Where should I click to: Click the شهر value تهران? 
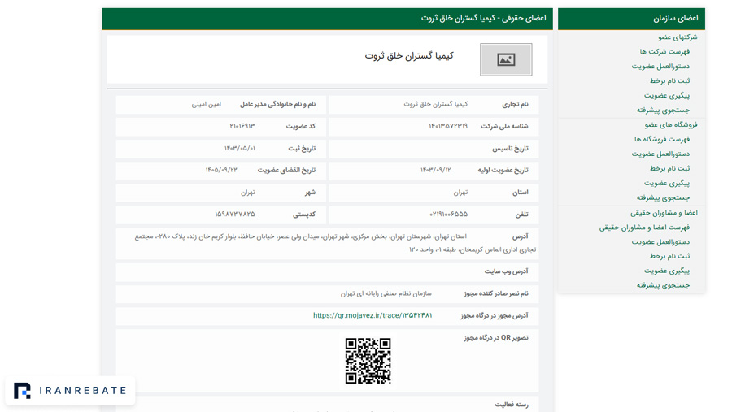click(248, 193)
